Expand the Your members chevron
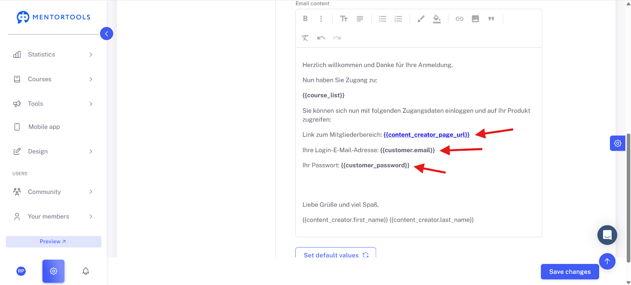631x285 pixels. [91, 216]
